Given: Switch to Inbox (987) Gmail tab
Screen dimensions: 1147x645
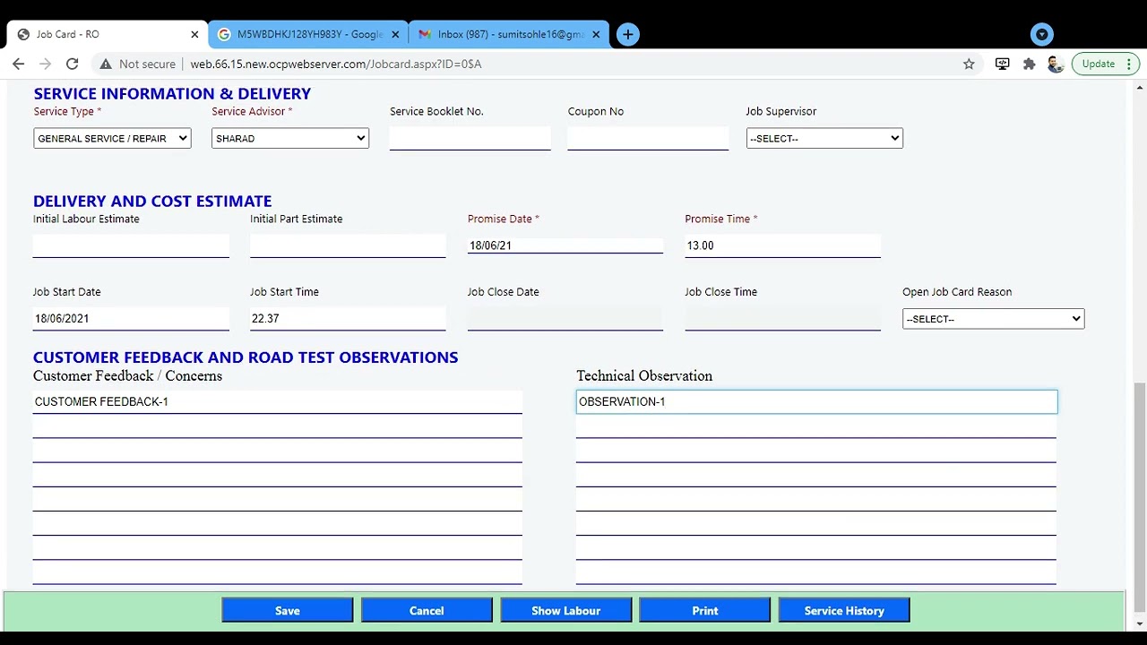Looking at the screenshot, I should pos(509,34).
